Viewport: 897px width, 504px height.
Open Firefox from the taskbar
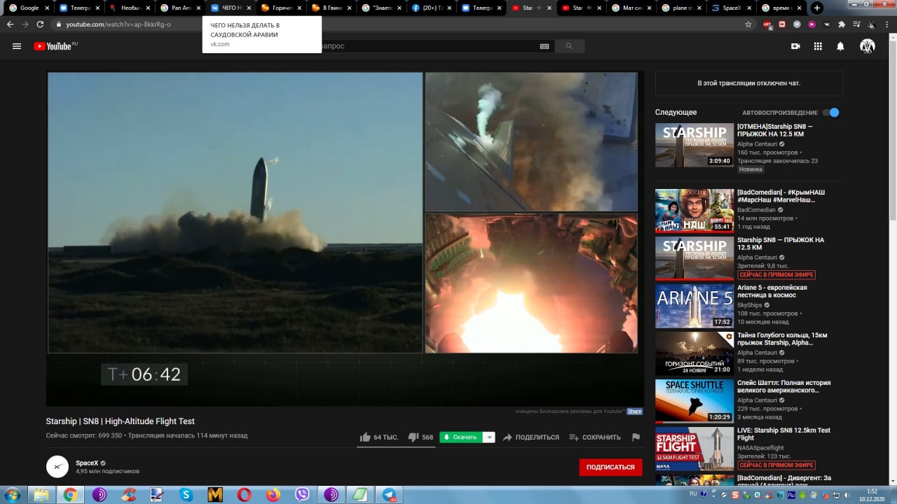[273, 495]
